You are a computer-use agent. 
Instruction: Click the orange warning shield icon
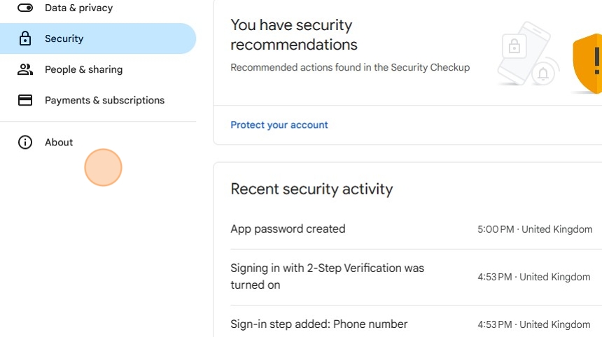pos(588,63)
